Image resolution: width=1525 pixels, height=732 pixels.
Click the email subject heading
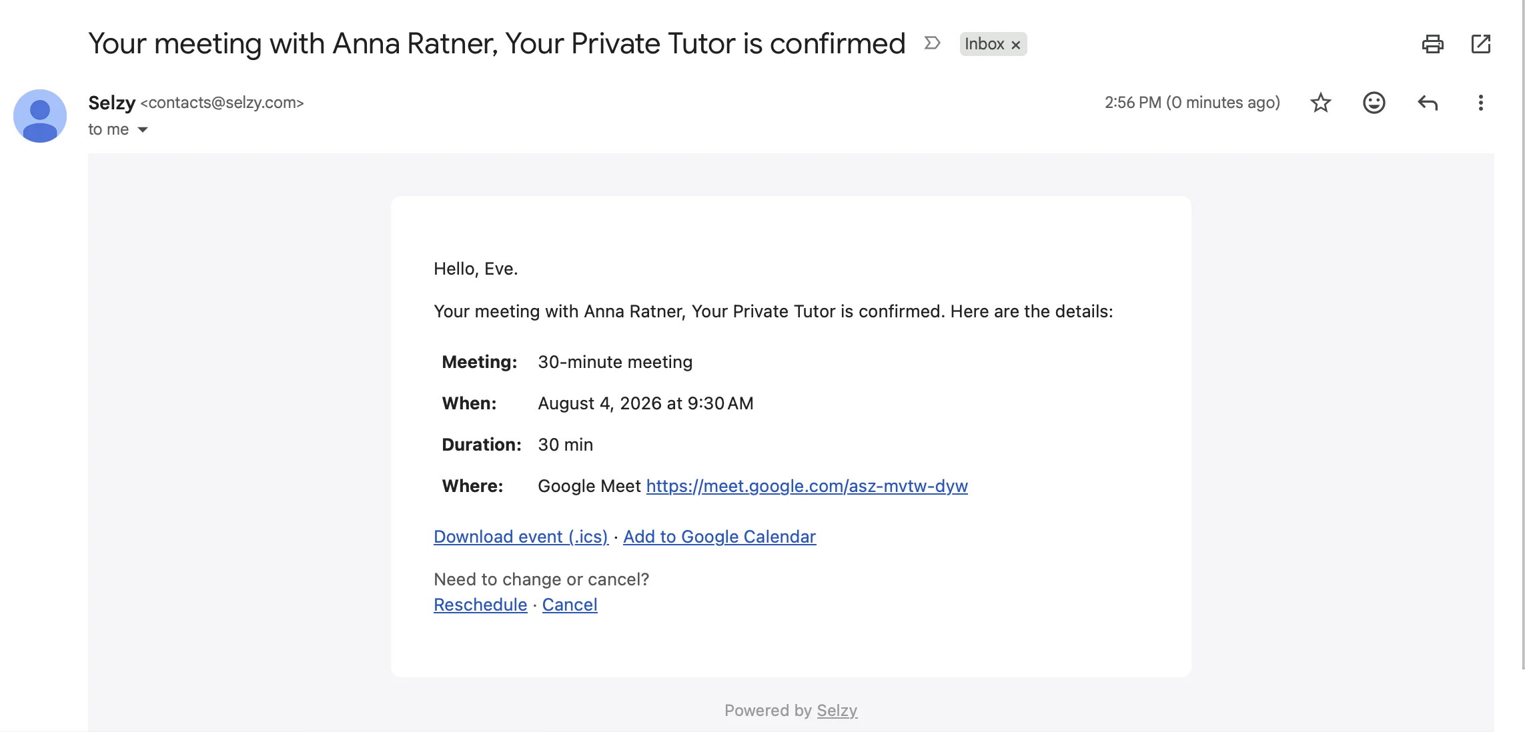click(x=497, y=44)
